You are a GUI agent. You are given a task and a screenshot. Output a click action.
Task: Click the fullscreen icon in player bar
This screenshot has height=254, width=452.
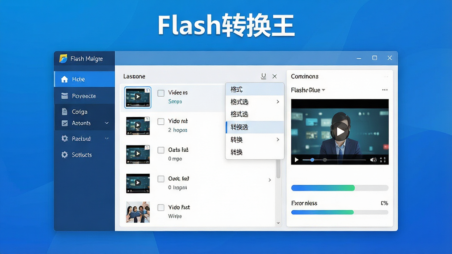(x=383, y=160)
